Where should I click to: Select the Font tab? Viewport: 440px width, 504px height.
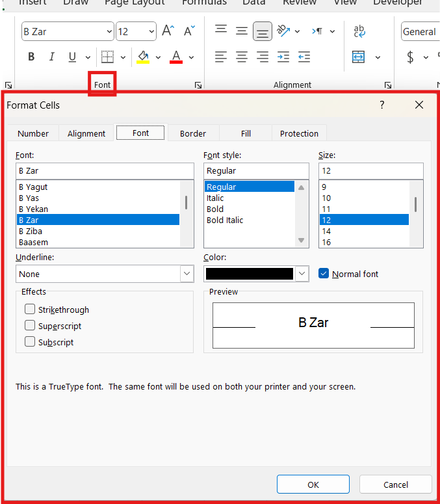(x=140, y=133)
